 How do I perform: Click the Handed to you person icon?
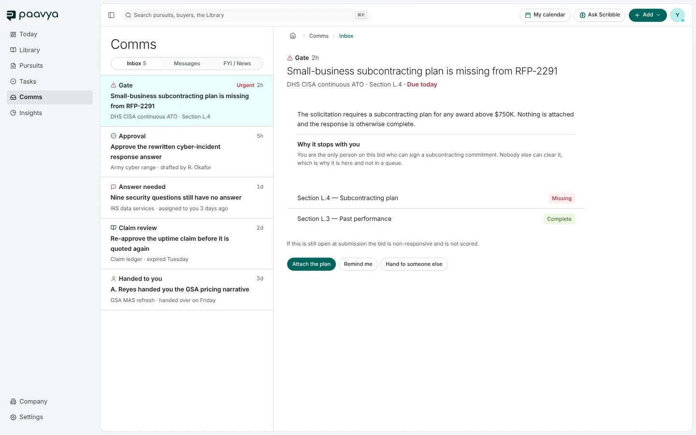coord(114,278)
